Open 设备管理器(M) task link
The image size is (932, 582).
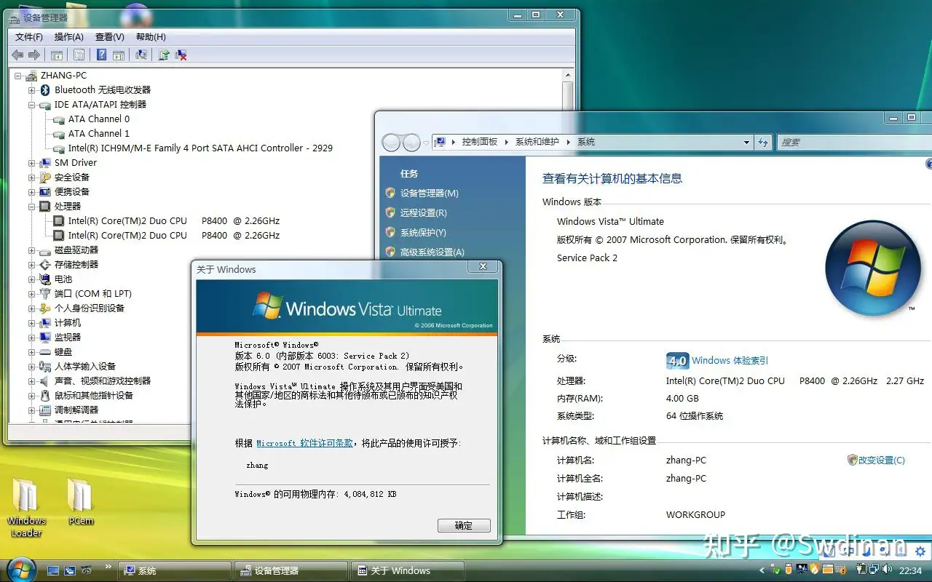[429, 193]
